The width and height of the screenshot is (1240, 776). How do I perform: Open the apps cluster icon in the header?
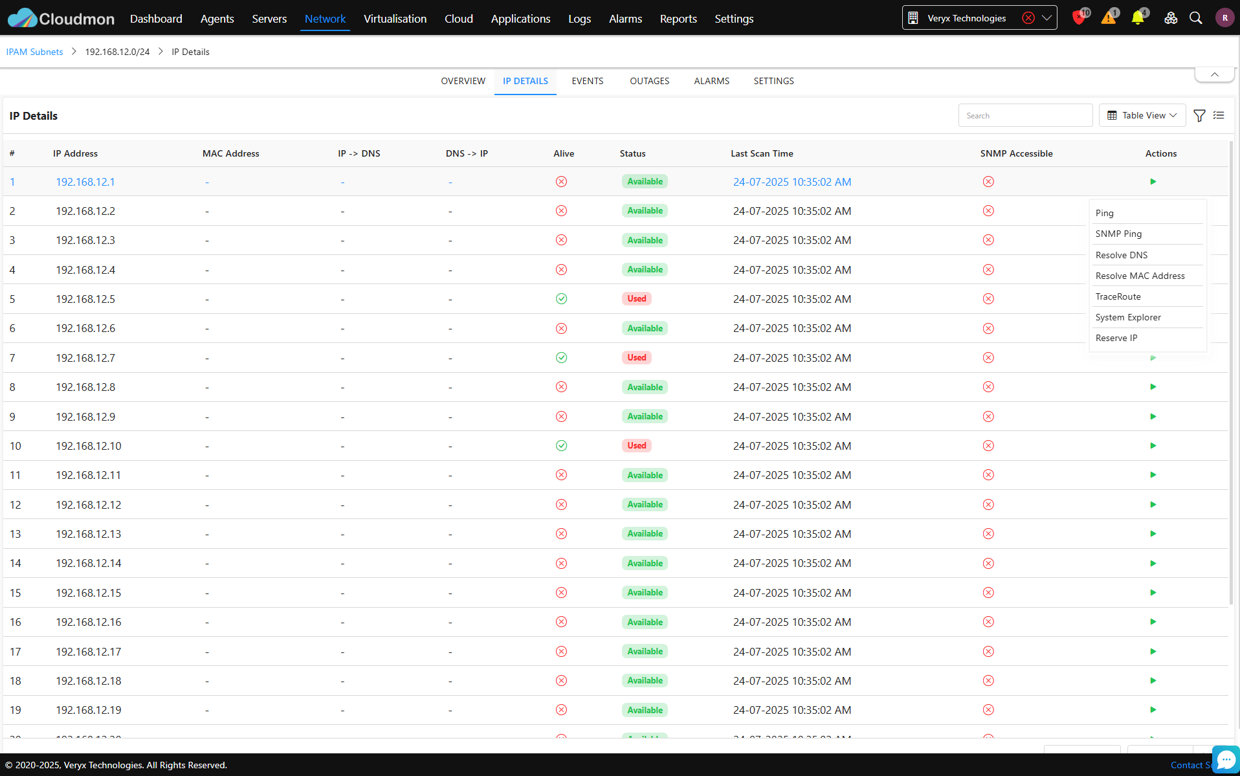click(x=1171, y=18)
